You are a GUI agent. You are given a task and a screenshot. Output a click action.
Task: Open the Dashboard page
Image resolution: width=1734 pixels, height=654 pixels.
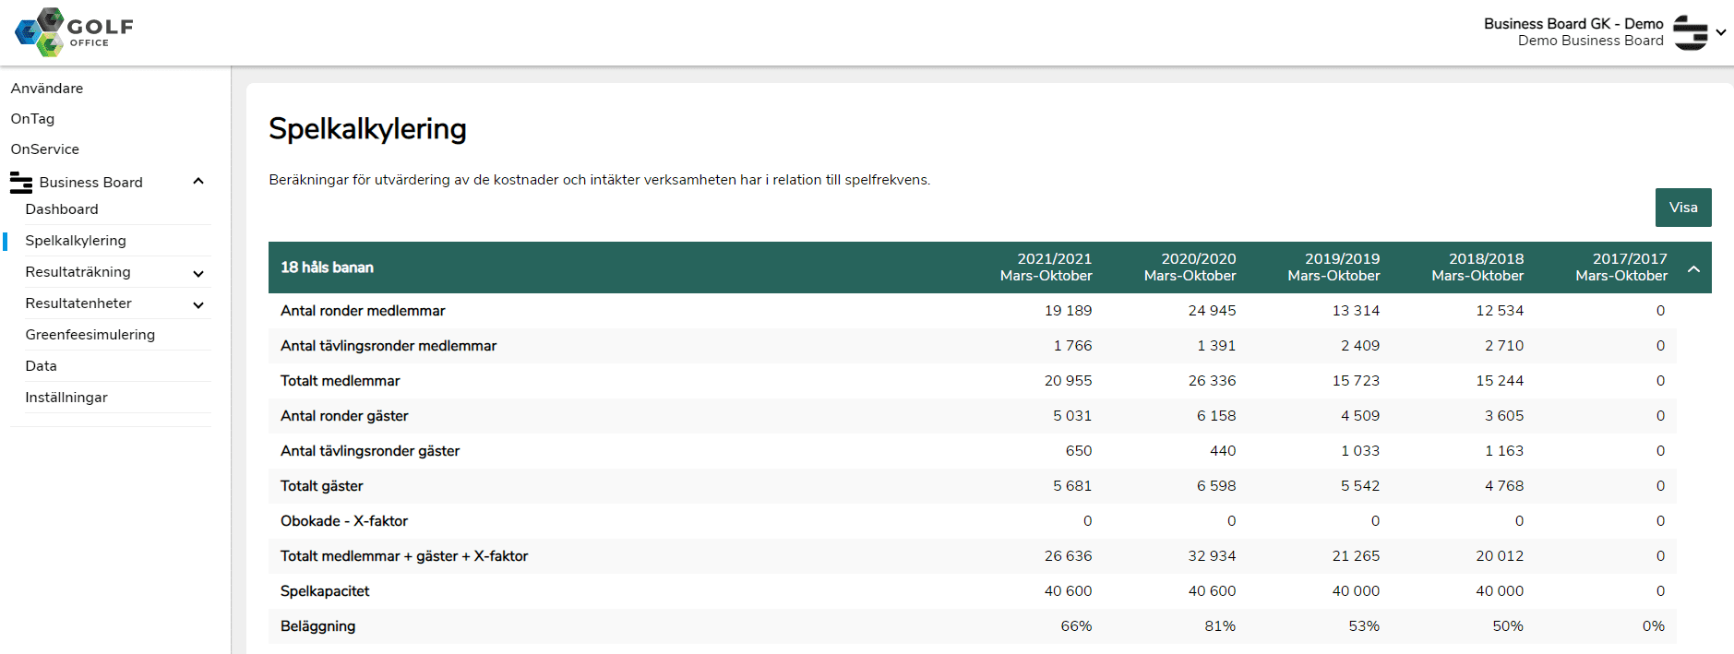62,209
